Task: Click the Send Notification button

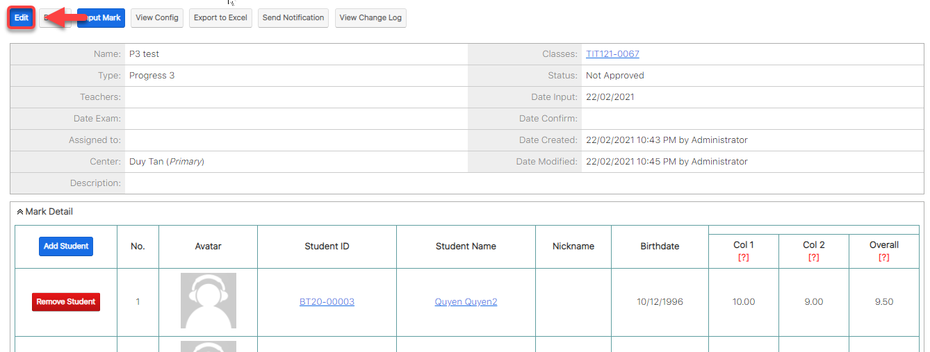Action: (293, 18)
